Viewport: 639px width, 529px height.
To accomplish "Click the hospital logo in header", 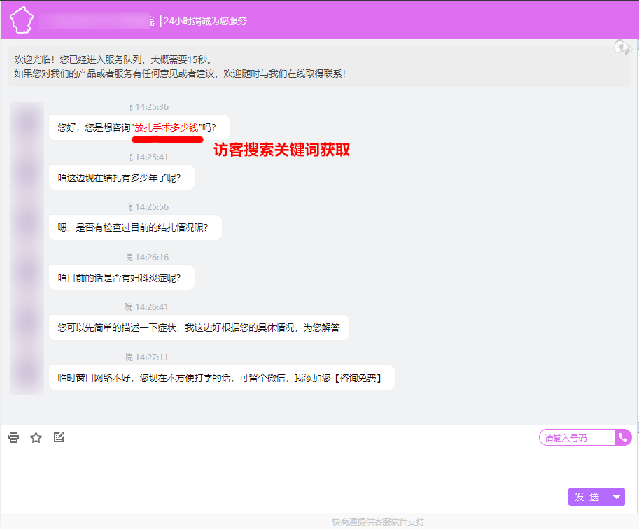I will click(x=21, y=20).
